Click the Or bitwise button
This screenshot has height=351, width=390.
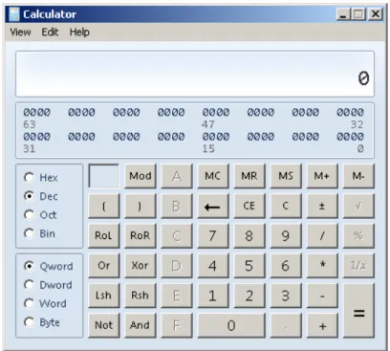[103, 266]
